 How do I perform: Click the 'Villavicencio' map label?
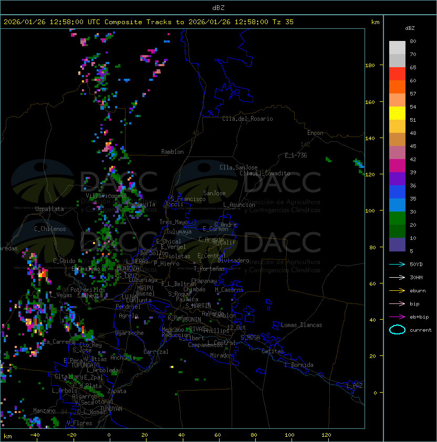106,196
